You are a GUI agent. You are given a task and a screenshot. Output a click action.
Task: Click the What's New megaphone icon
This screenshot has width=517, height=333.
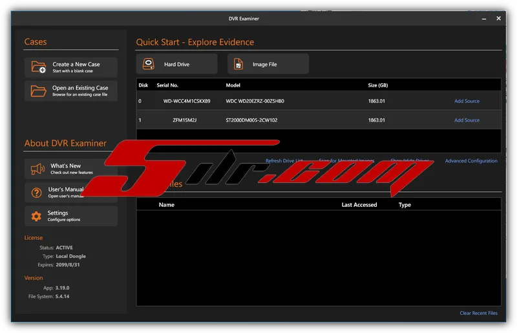click(x=37, y=169)
